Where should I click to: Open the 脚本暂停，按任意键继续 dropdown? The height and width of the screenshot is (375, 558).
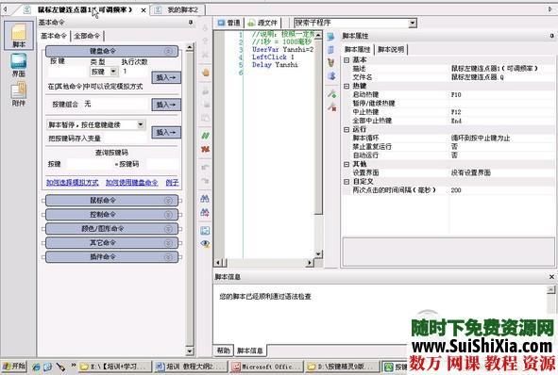141,124
